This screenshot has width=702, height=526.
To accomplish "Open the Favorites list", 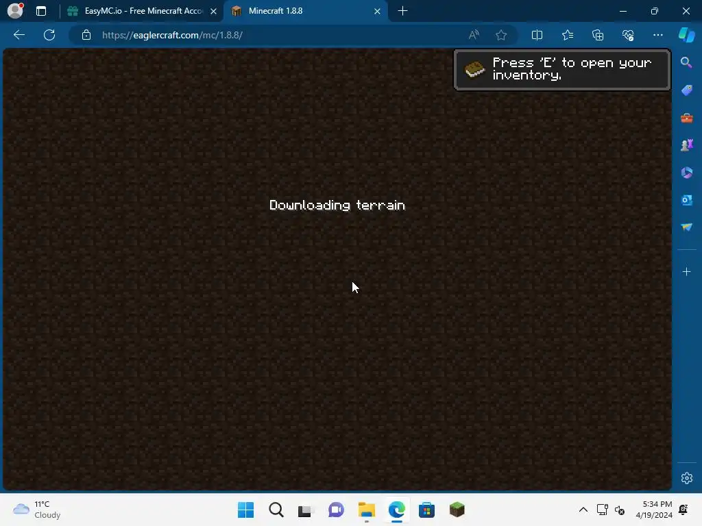I will tap(567, 35).
